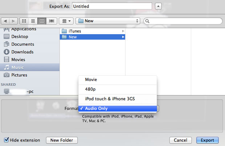Choose Audio Only format
Image resolution: width=225 pixels, height=146 pixels.
coord(118,109)
